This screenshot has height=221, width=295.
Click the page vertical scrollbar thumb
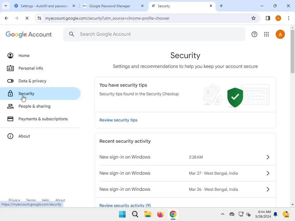pos(292,52)
